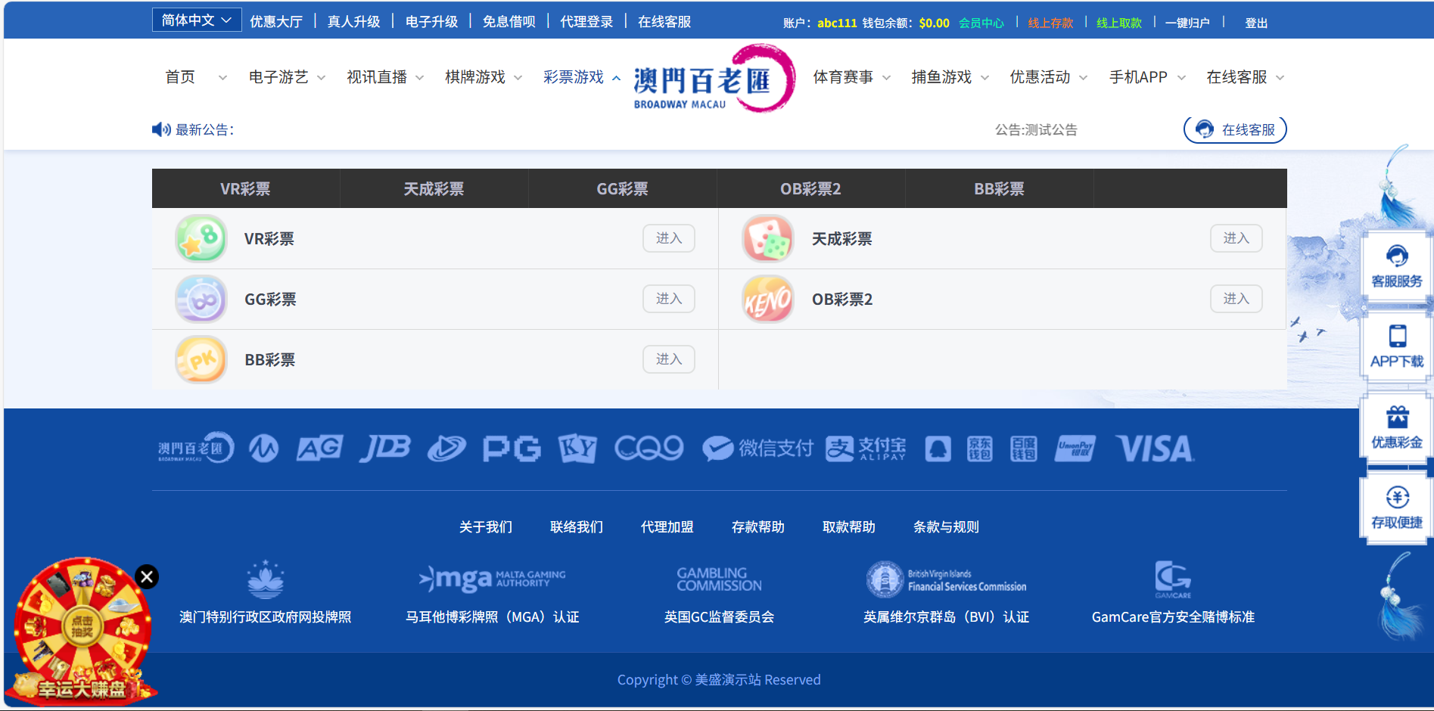Click the VR彩票 green ball icon
This screenshot has height=711, width=1434.
pyautogui.click(x=201, y=239)
